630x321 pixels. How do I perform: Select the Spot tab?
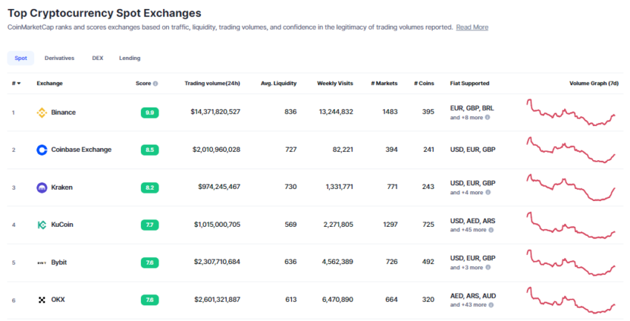coord(21,58)
